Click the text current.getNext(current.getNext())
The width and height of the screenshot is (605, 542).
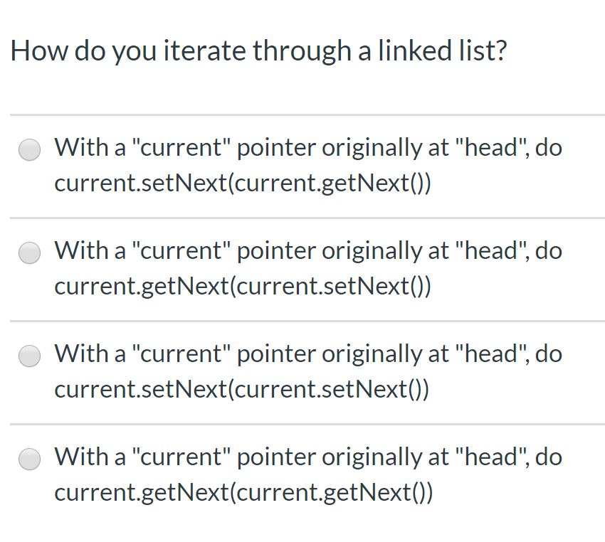[243, 493]
